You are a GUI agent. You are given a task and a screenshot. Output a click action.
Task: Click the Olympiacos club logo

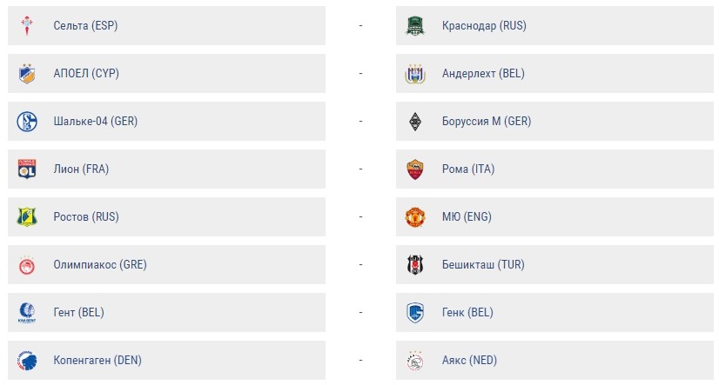point(27,265)
